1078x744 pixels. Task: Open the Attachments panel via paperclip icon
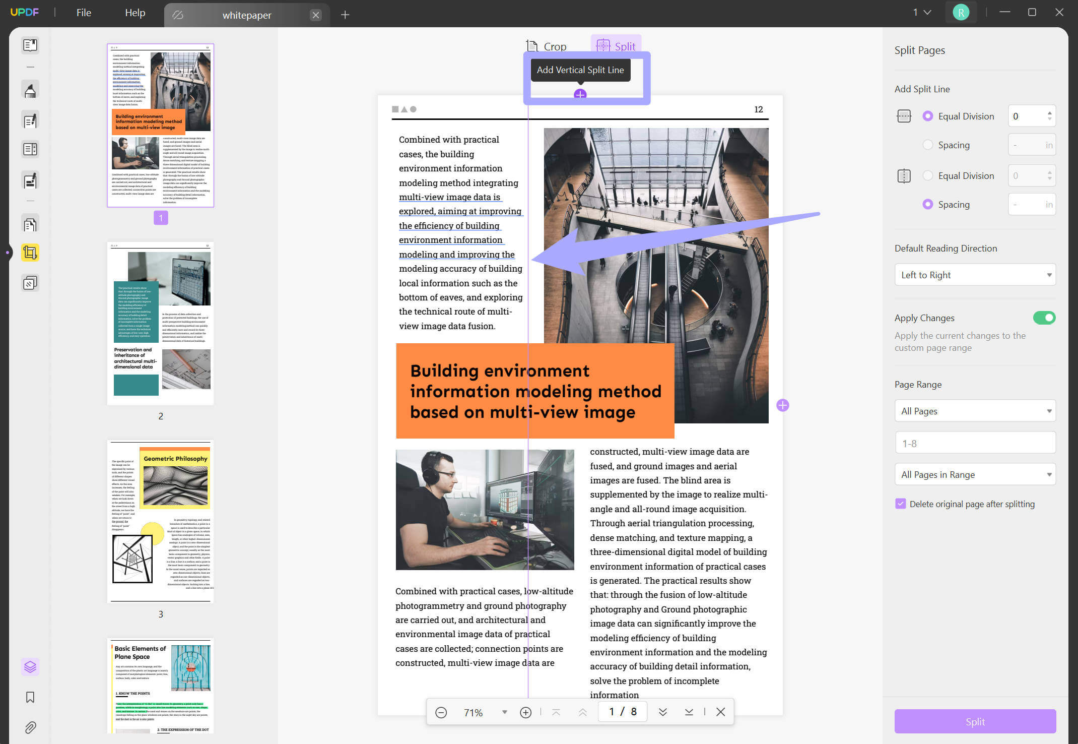30,727
